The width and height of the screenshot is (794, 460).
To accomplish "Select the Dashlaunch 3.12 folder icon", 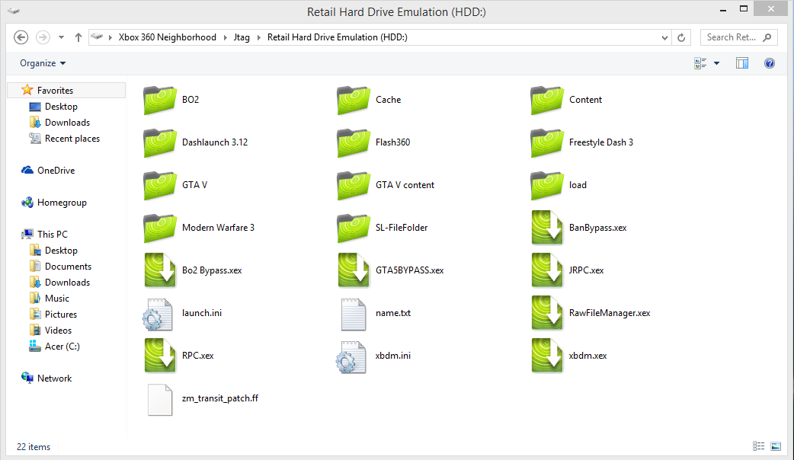I will tap(160, 142).
